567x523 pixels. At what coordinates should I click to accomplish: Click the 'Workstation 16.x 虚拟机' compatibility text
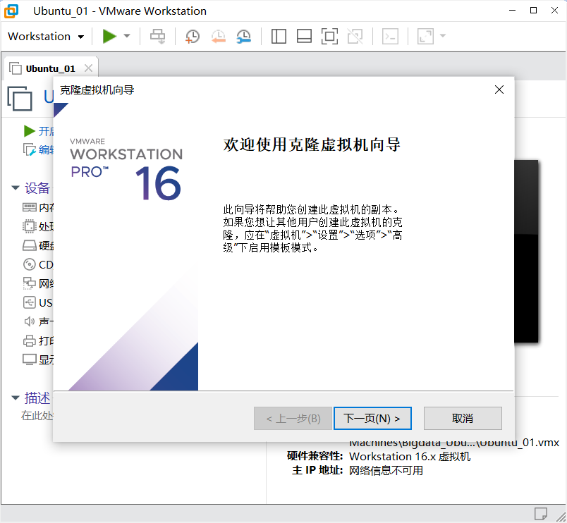tap(410, 457)
